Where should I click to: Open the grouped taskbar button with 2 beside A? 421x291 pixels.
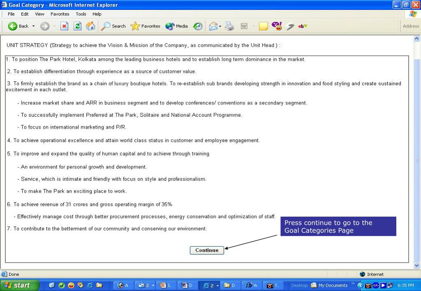click(145, 285)
